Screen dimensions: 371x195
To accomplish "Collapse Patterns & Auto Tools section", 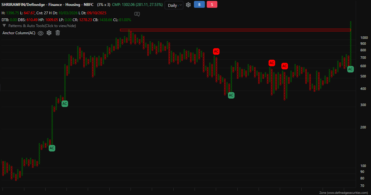I will pyautogui.click(x=4, y=26).
